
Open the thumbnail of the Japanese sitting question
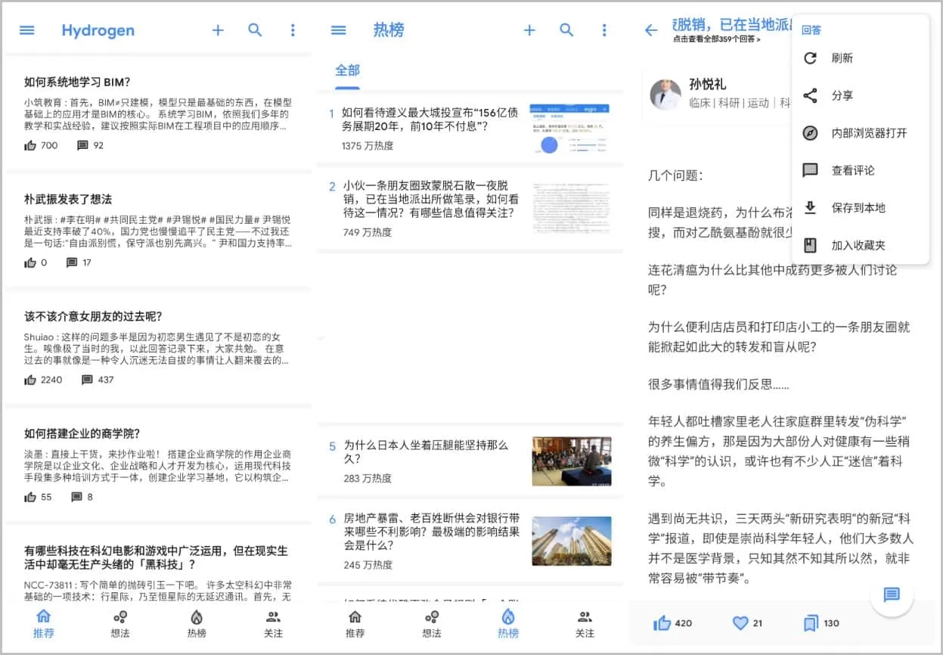[x=571, y=461]
